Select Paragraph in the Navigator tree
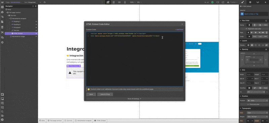269x123 pixels. click(17, 28)
